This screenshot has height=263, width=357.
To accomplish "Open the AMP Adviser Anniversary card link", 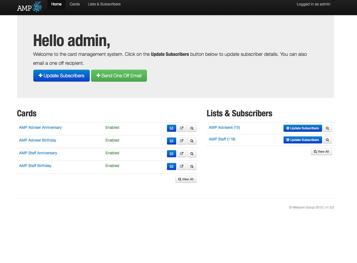I will [x=40, y=127].
